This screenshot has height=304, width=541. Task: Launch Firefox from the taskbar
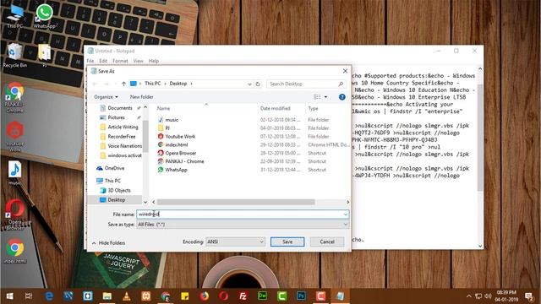point(205,296)
